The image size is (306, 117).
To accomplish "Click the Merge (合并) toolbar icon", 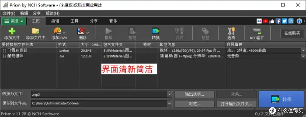I will pos(179,31).
